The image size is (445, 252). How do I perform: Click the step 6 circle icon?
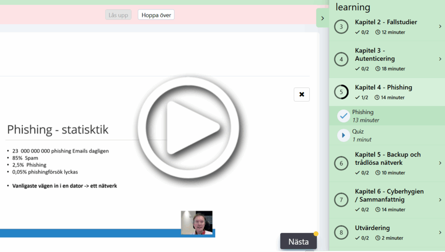pyautogui.click(x=341, y=163)
